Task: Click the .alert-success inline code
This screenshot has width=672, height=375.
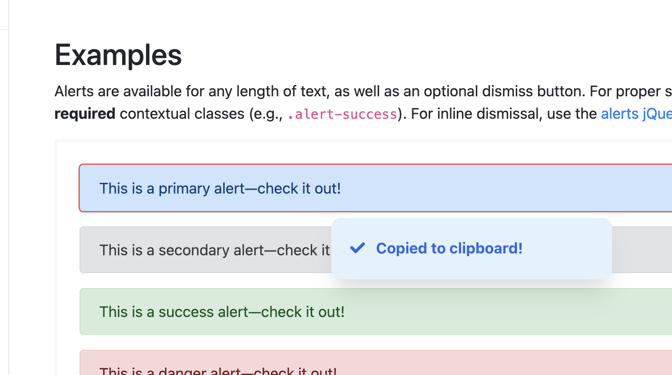Action: [342, 114]
